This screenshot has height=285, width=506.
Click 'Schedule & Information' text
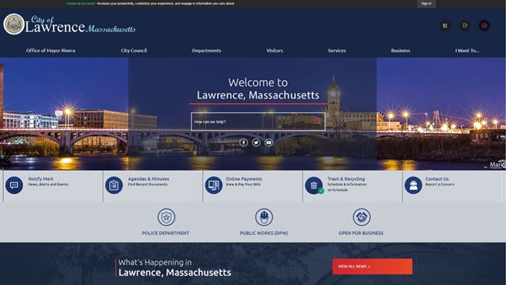(347, 185)
